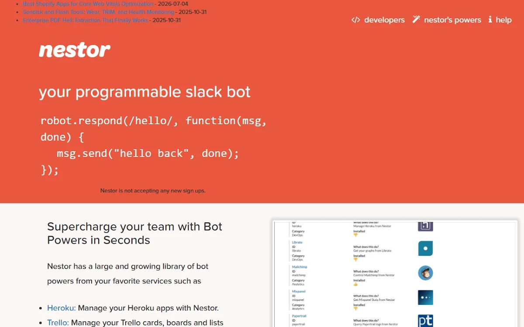This screenshot has width=524, height=327.
Task: Click the 2026-07-04 date text
Action: tap(173, 4)
